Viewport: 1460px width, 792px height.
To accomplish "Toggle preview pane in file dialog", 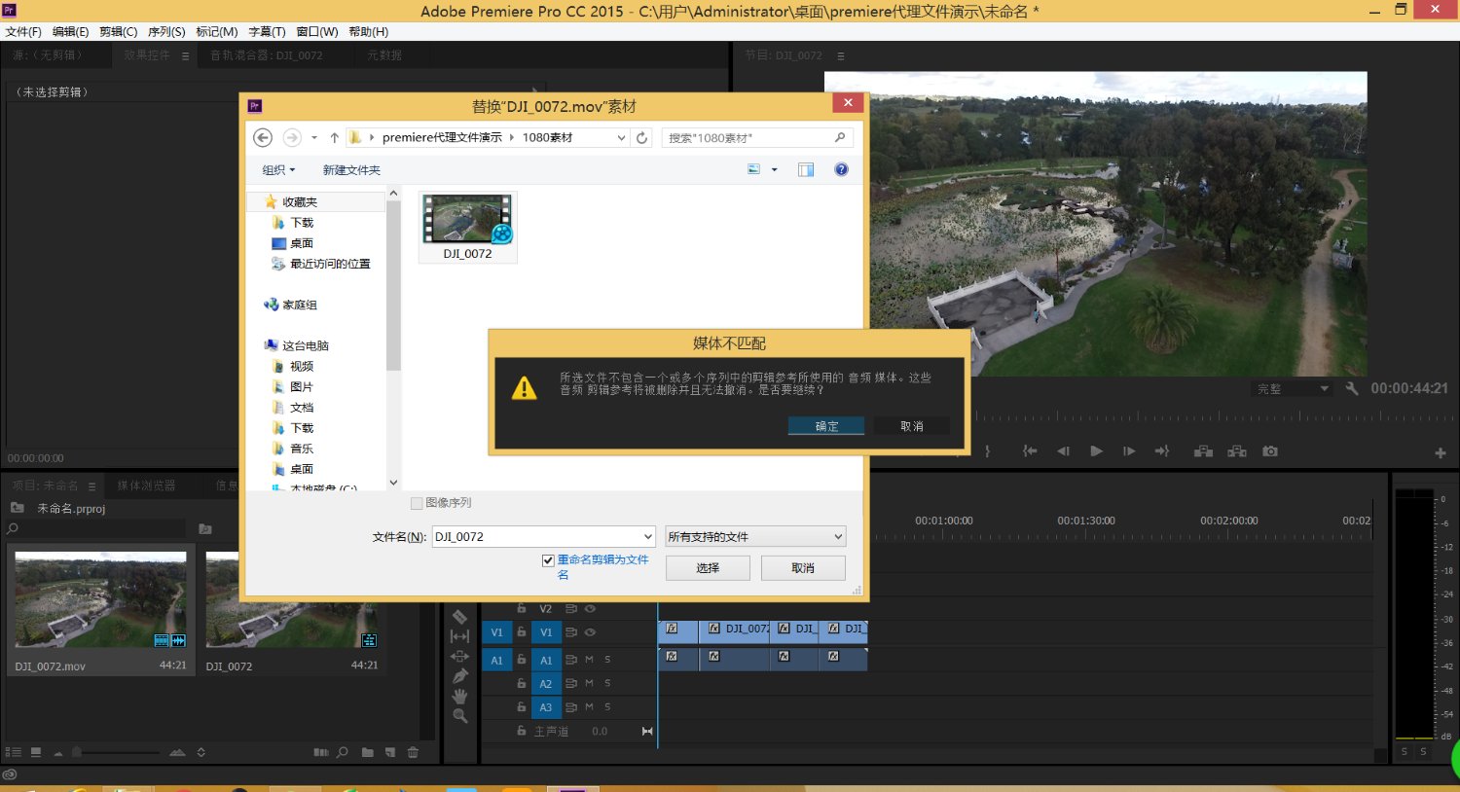I will pyautogui.click(x=806, y=169).
